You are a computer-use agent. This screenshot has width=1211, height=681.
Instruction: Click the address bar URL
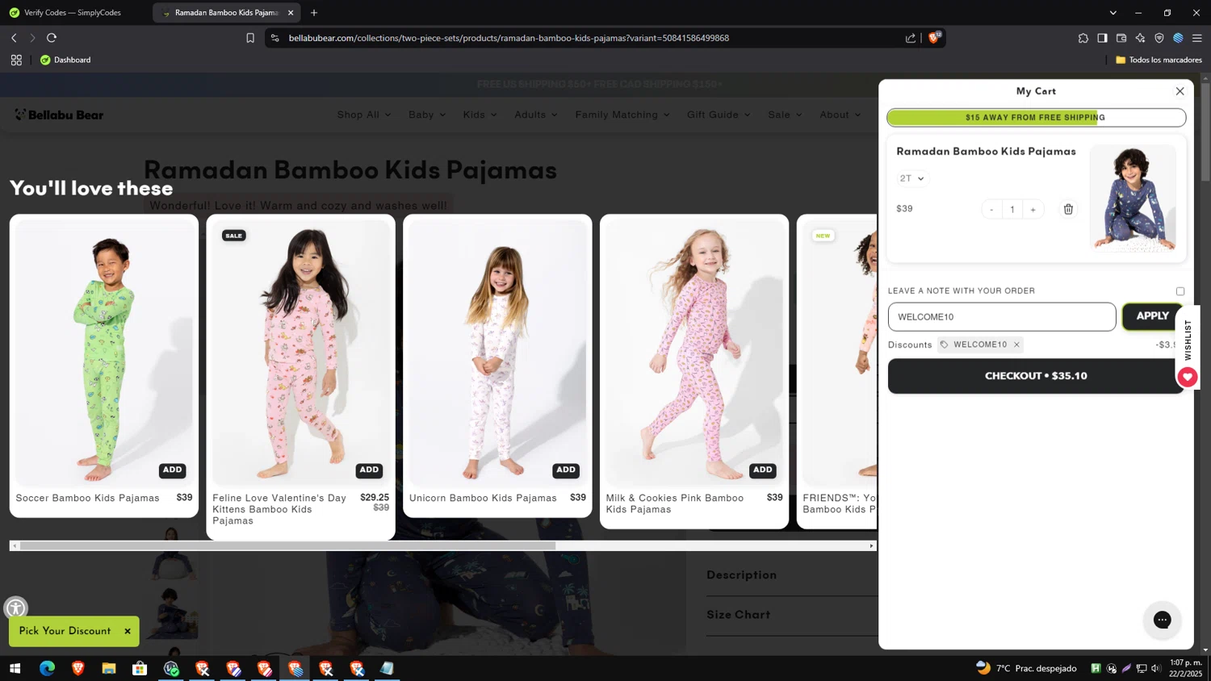[x=509, y=38]
